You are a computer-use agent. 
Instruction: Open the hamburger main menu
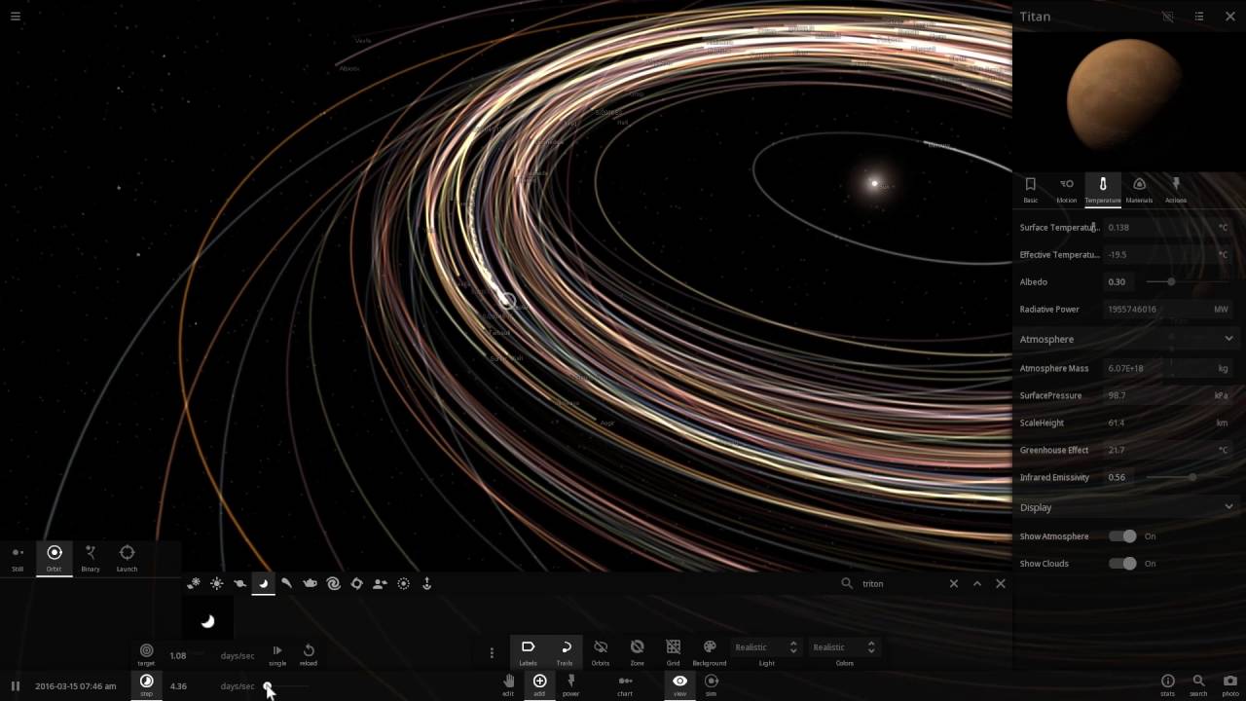coord(15,16)
